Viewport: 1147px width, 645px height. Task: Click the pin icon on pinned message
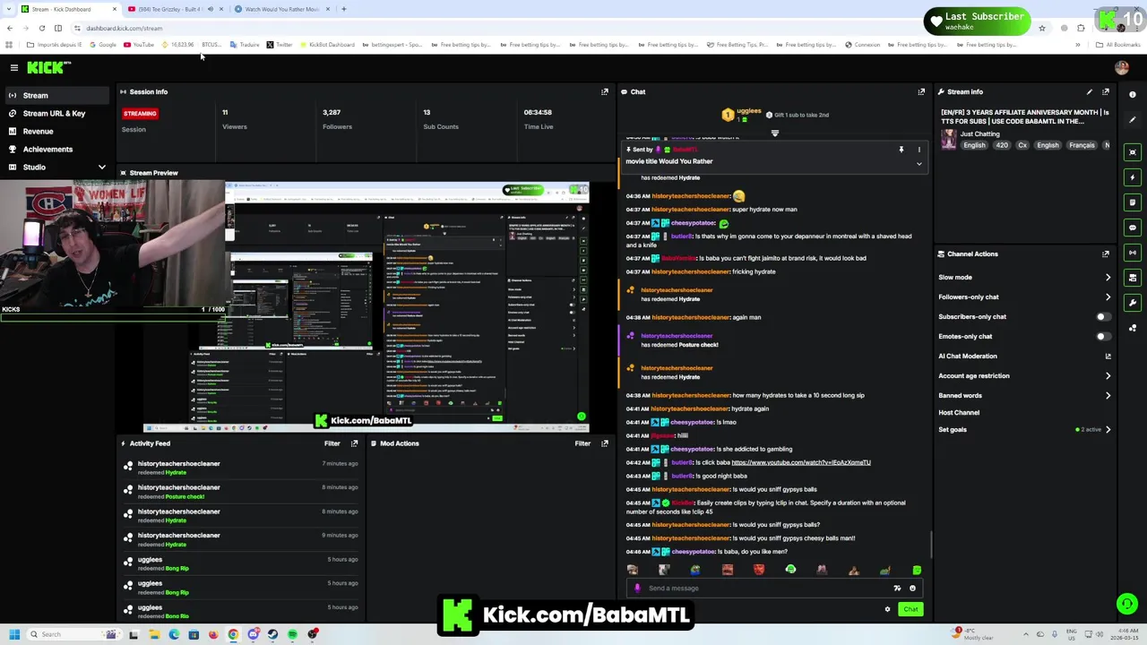point(901,150)
